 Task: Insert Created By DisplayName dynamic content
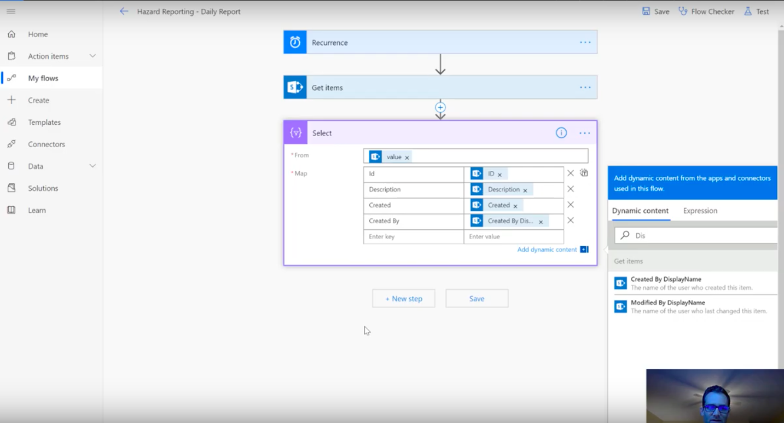point(693,283)
